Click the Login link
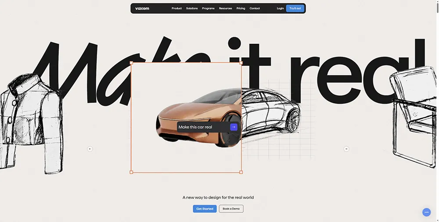 click(280, 8)
